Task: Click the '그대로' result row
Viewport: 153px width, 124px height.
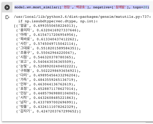Action: point(48,48)
